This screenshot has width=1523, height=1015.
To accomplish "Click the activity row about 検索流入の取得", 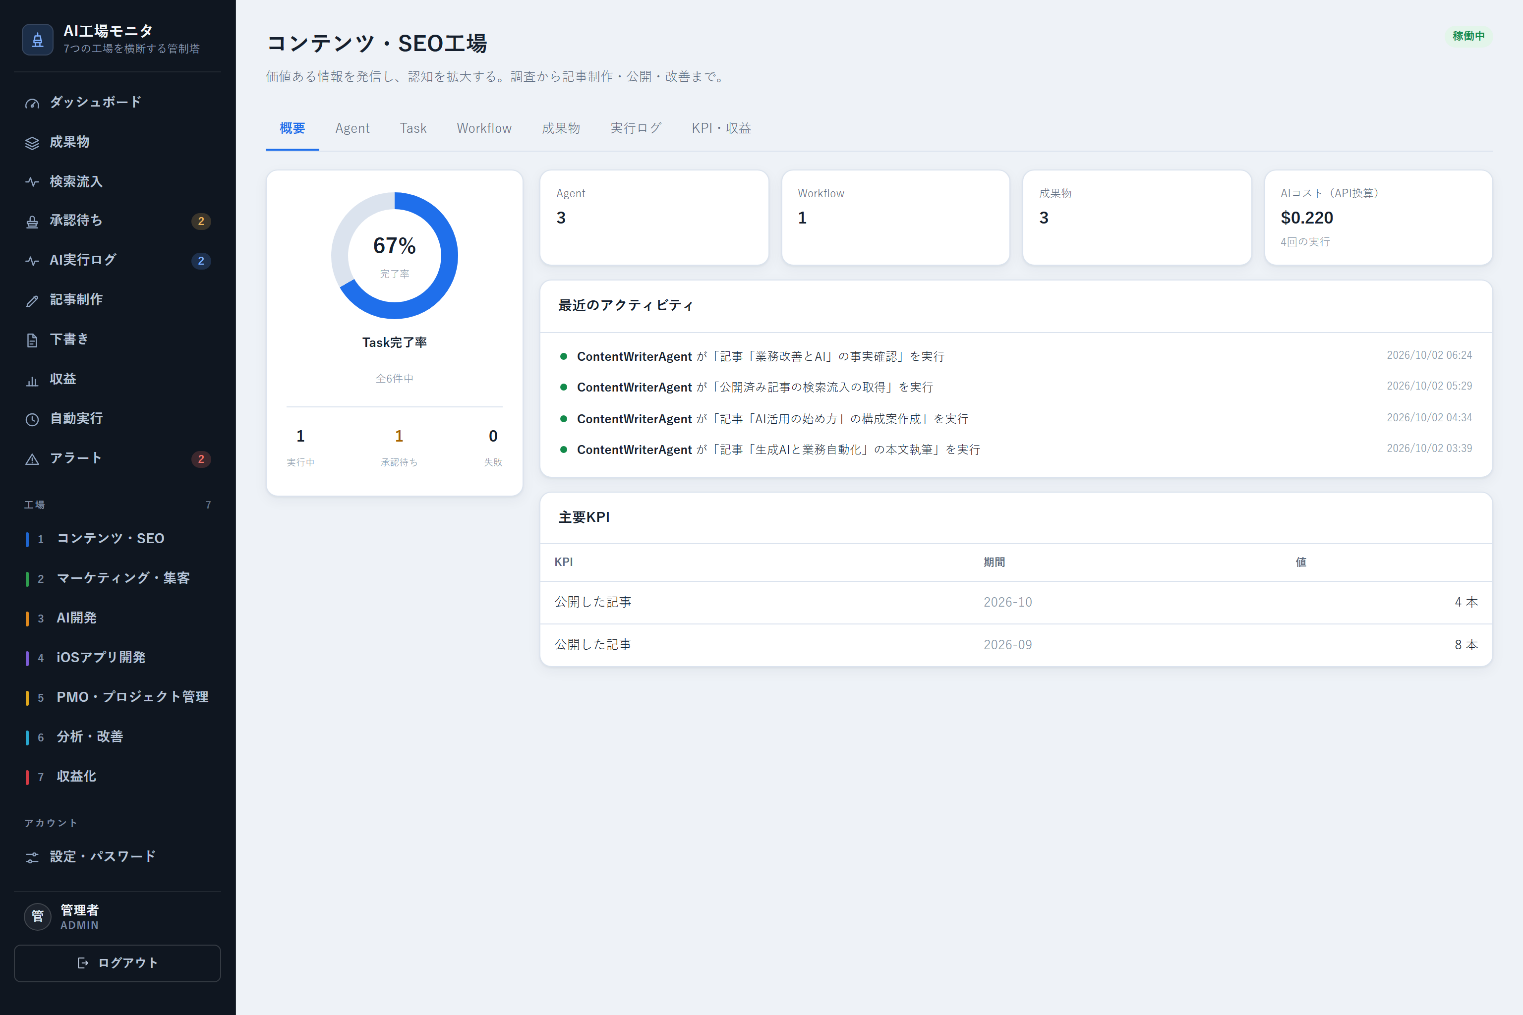I will click(1015, 387).
